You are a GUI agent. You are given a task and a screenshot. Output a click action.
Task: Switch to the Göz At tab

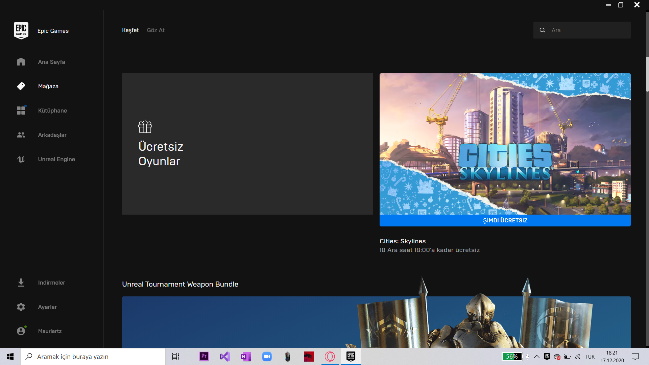click(155, 30)
